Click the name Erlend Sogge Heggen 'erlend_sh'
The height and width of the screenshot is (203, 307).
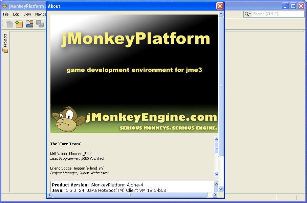77,168
